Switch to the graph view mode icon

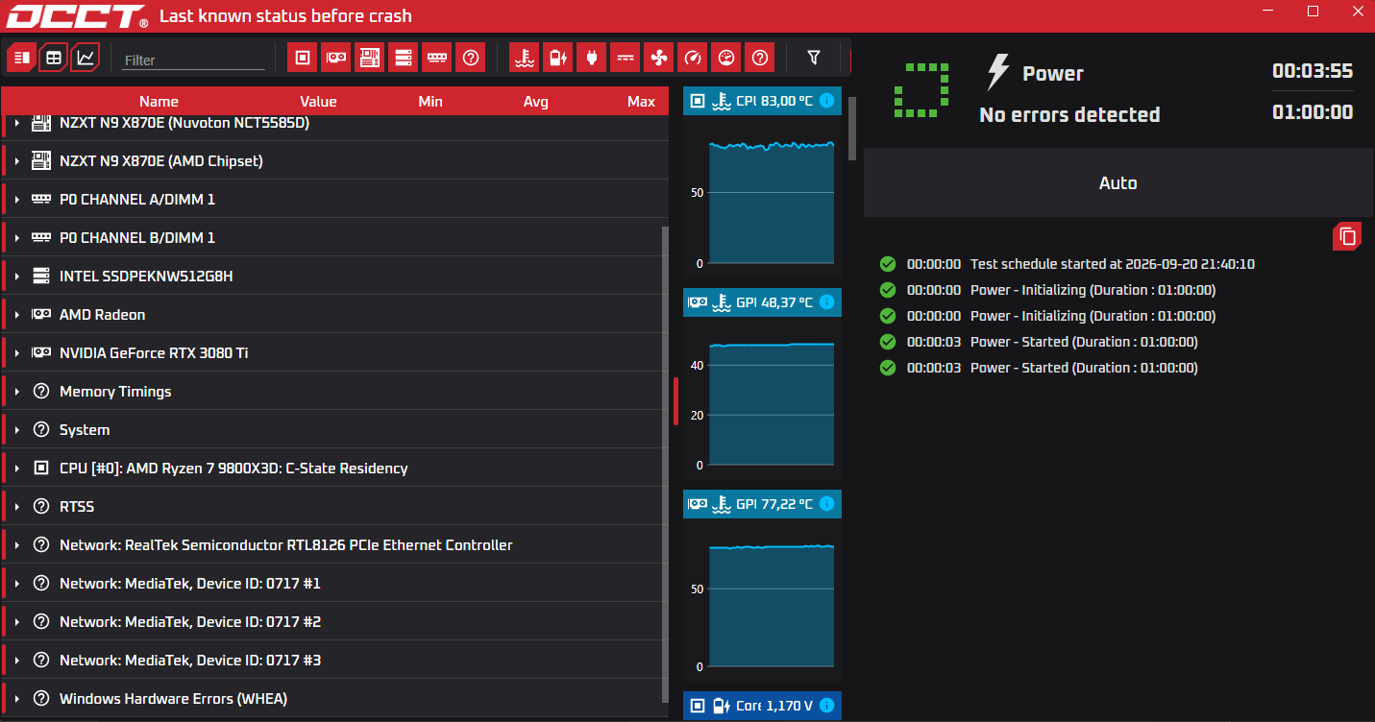86,58
